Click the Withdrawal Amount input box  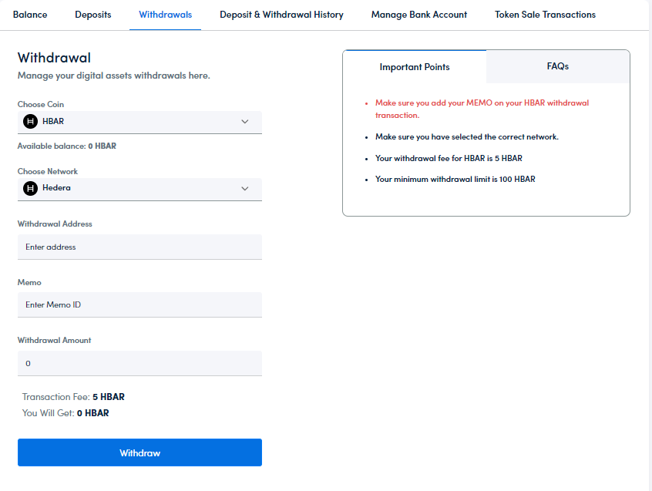point(139,363)
